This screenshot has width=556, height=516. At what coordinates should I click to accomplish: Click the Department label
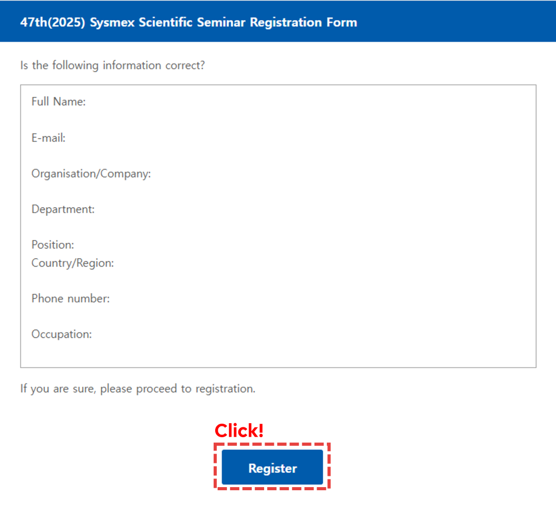(x=63, y=209)
